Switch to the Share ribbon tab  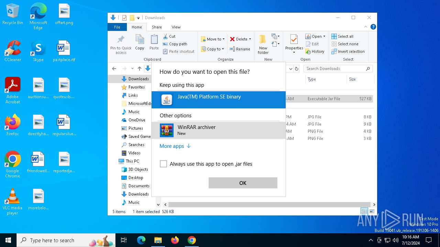click(x=157, y=27)
